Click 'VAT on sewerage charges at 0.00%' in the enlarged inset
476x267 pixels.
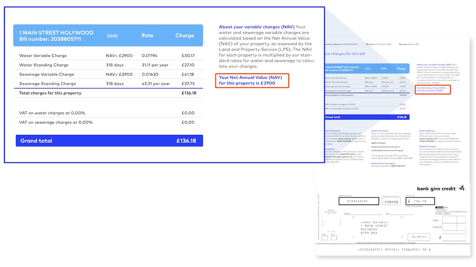tap(56, 122)
